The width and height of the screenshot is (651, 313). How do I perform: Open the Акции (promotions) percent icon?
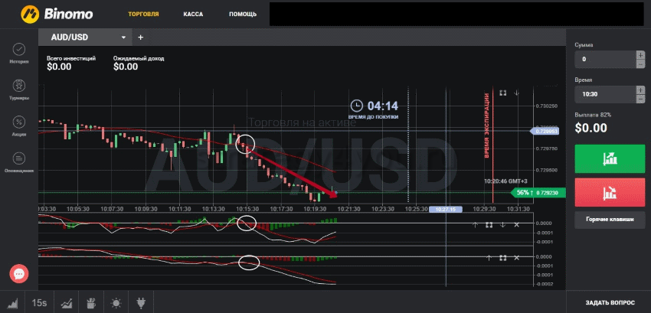(x=19, y=122)
